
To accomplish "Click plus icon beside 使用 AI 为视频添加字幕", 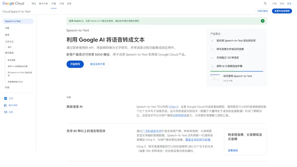I will point(212,66).
